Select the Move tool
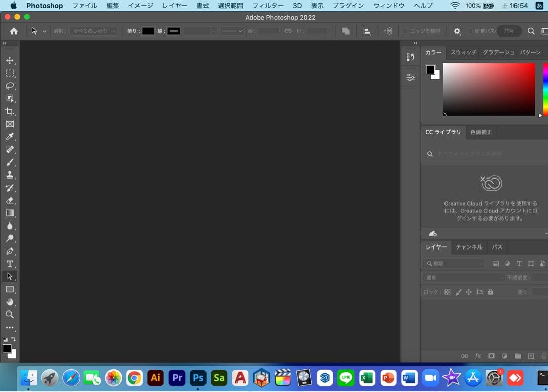 pos(10,60)
